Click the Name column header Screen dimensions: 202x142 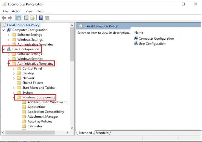tap(139, 32)
